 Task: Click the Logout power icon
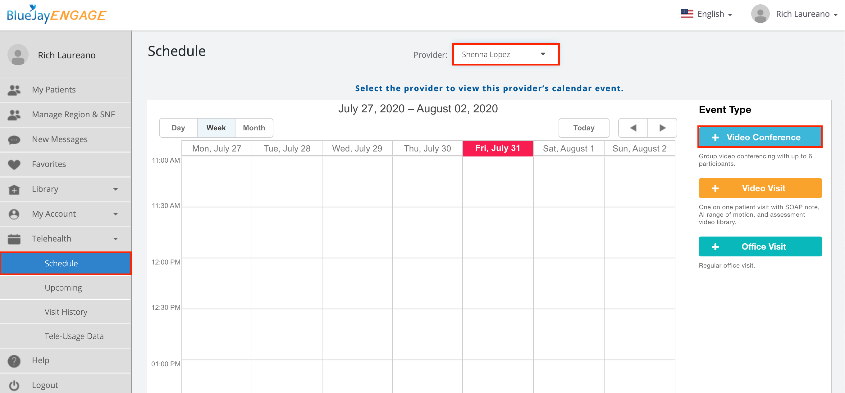[14, 385]
